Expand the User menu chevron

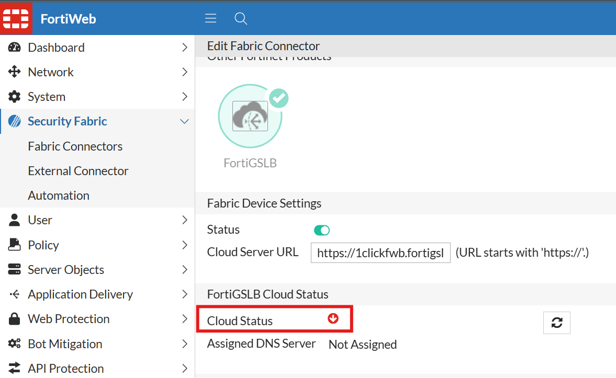pos(185,220)
